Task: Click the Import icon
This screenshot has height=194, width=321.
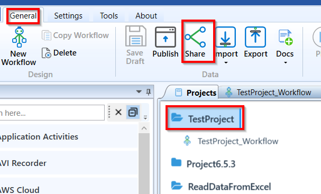Action: (x=225, y=37)
